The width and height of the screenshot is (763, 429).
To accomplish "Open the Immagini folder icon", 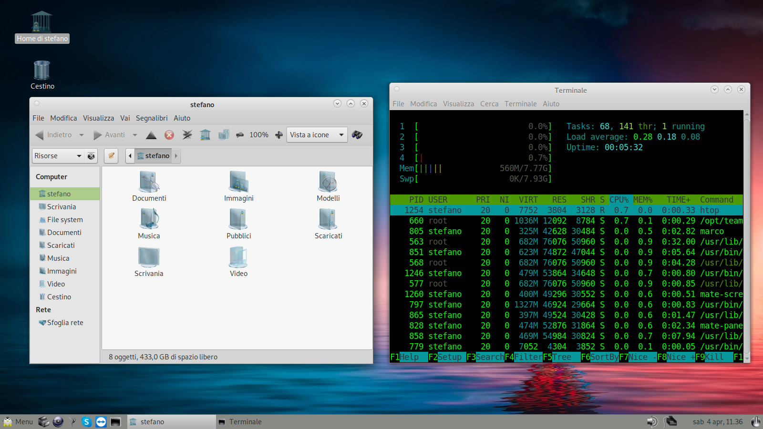I will coord(238,186).
